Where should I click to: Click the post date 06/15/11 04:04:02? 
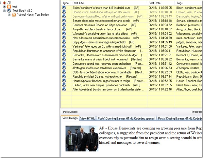click(160, 34)
